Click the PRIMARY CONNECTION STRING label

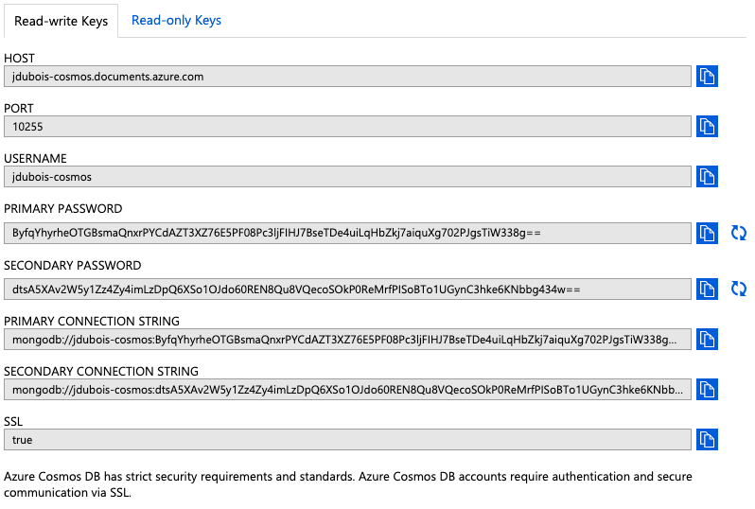(x=92, y=321)
